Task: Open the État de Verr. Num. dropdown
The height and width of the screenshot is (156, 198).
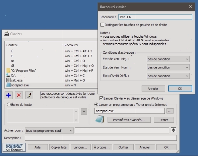Action: click(168, 67)
